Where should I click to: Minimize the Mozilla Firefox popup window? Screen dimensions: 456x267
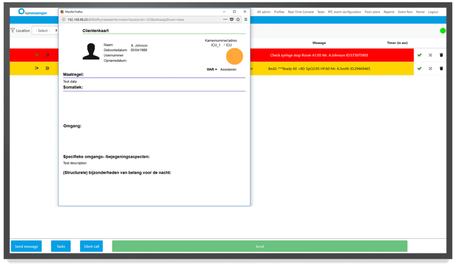[224, 11]
